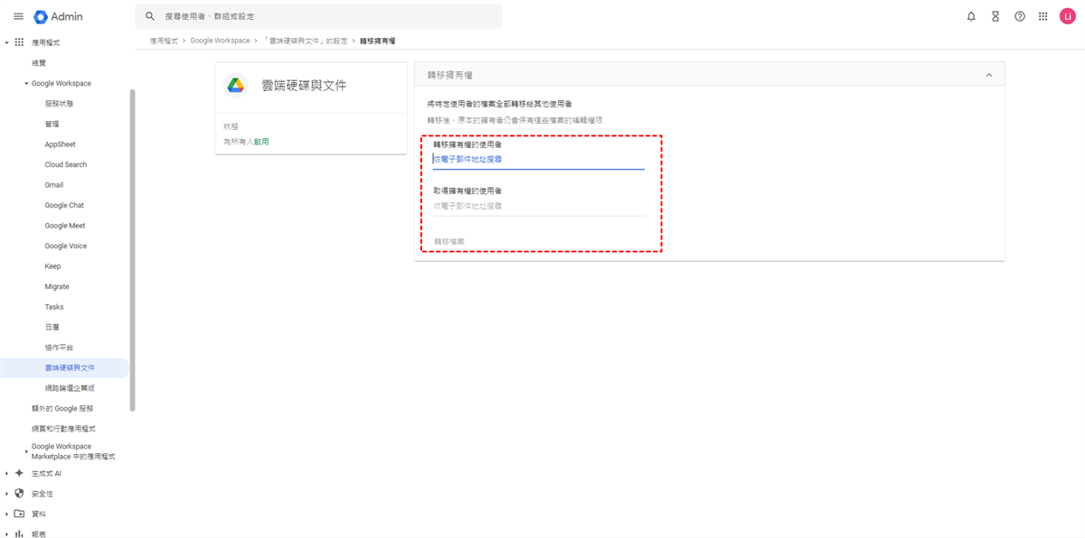Screen dimensions: 1085x538
Task: Expand Google Workspace Marketplace 中的應用程式 arrow
Action: tap(26, 451)
